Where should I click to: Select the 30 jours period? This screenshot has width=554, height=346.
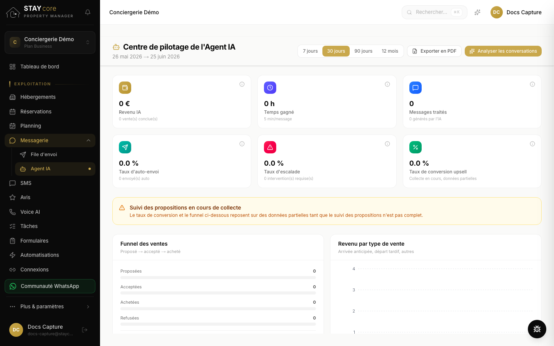click(336, 51)
